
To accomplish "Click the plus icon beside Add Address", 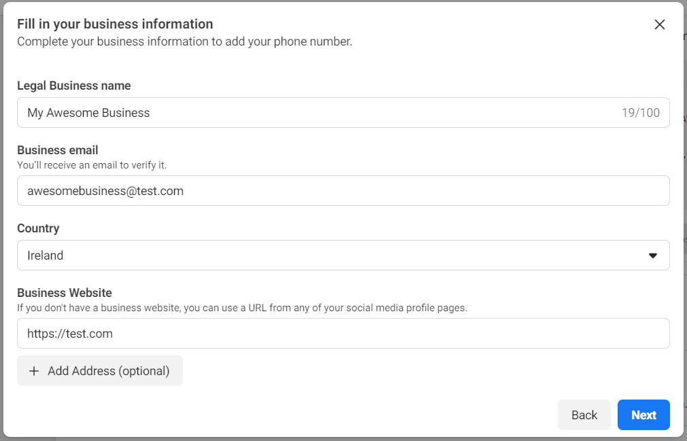I will click(x=34, y=371).
